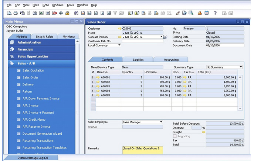Toggle the Rounding checkbox
Screen dimensions: 254x161
[x=175, y=136]
